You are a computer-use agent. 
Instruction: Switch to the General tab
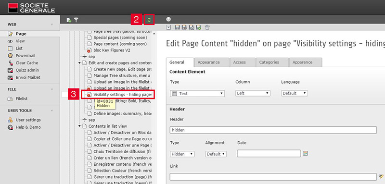click(180, 62)
